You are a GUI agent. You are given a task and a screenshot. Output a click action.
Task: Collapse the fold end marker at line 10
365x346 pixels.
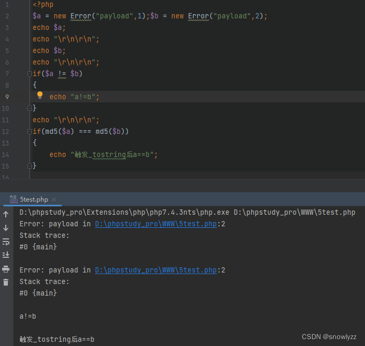29,108
